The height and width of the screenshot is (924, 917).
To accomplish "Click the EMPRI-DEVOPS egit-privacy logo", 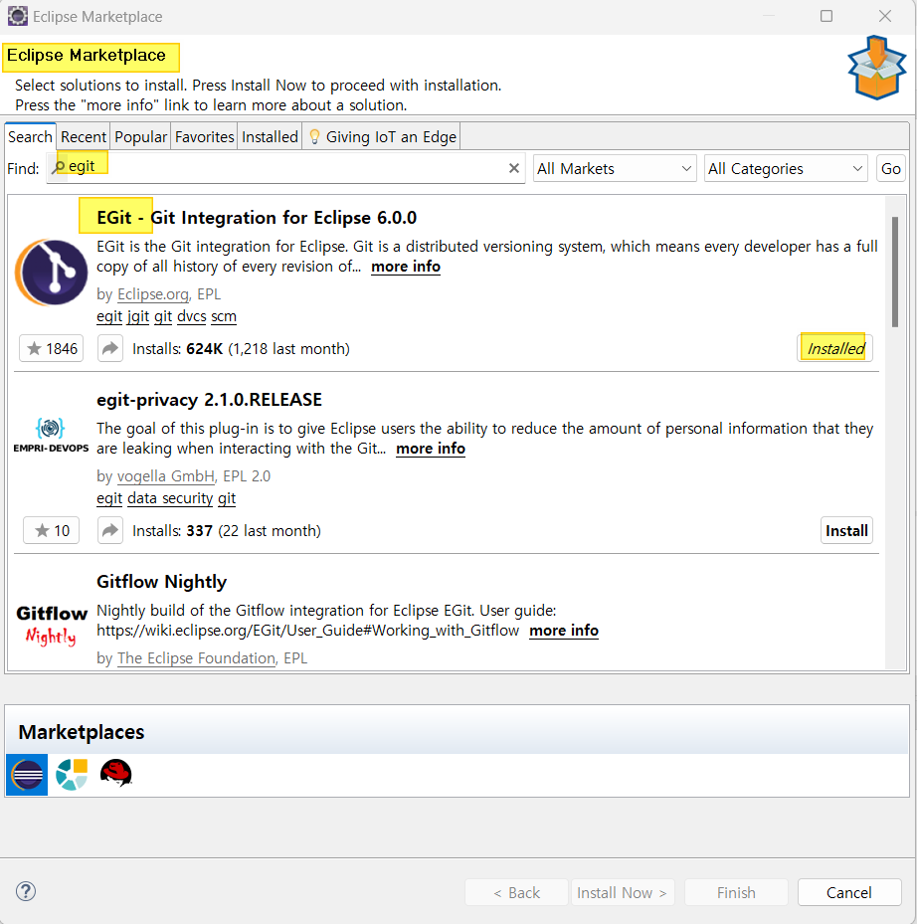I will [51, 435].
